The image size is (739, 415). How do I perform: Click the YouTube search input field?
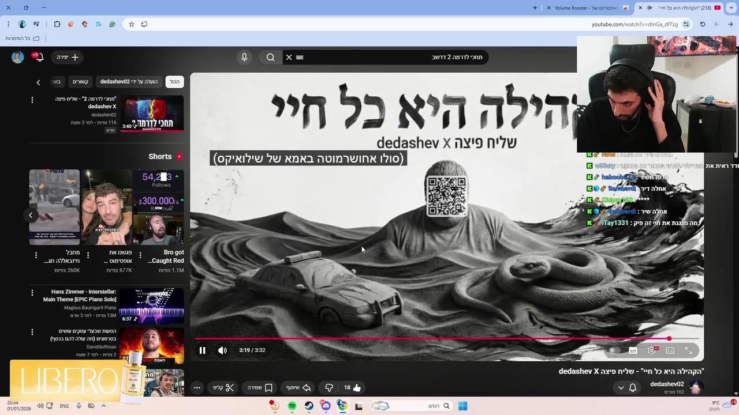[x=393, y=57]
